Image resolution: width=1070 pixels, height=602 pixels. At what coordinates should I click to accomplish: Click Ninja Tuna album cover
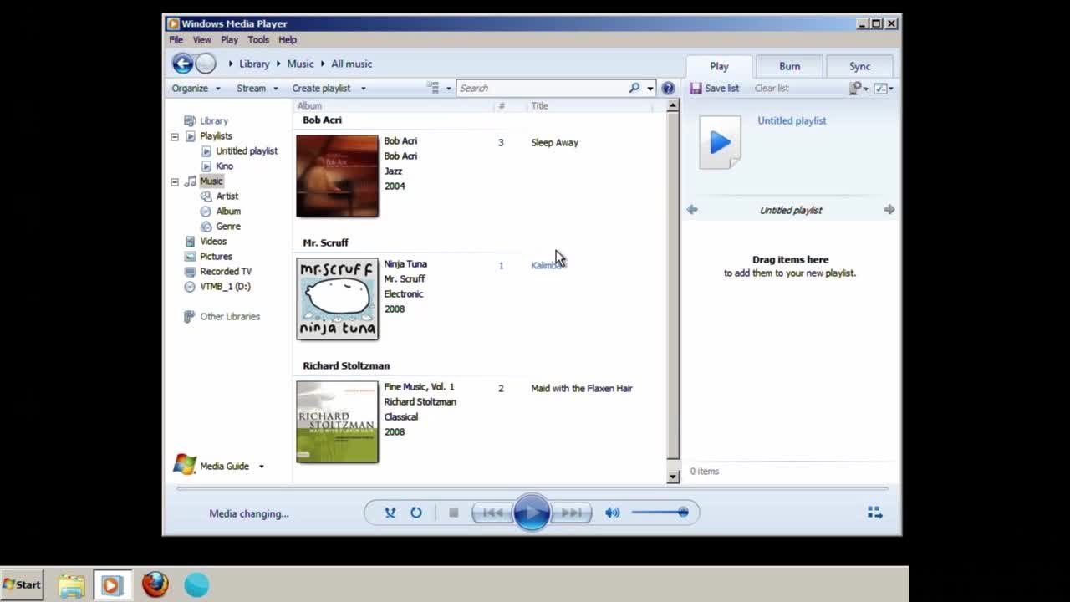(337, 298)
